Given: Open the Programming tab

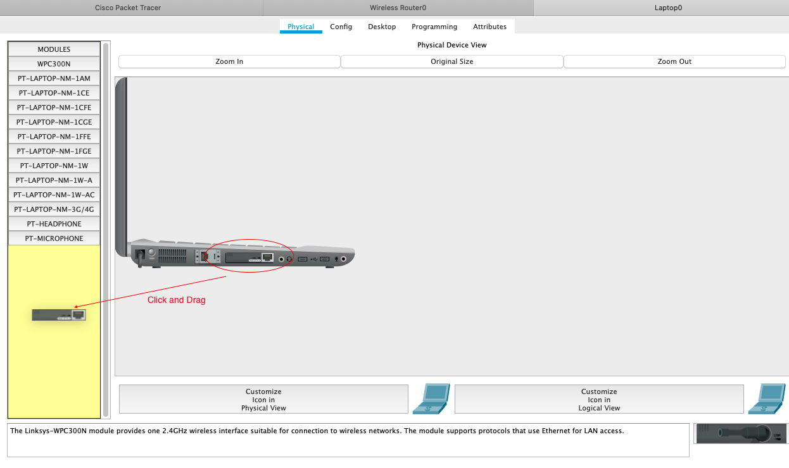Looking at the screenshot, I should 434,27.
